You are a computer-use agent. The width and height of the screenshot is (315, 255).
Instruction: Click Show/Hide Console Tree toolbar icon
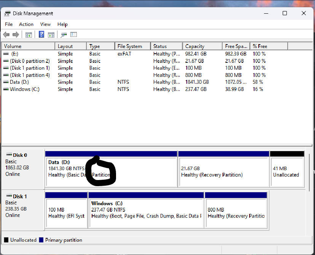point(29,35)
